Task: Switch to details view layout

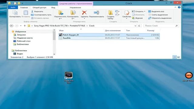Action: point(175,57)
